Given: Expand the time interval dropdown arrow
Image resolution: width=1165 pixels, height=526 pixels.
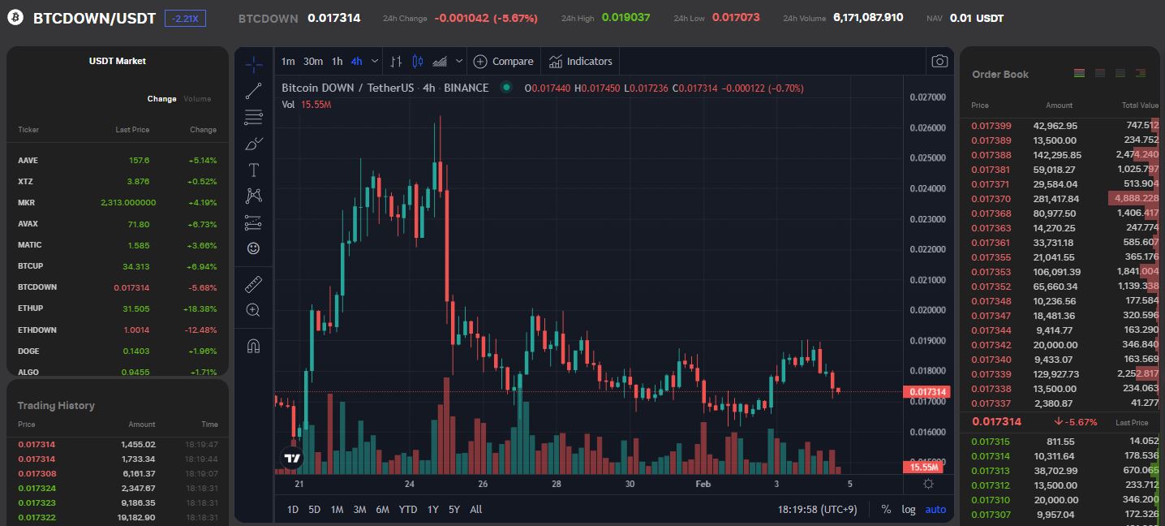Looking at the screenshot, I should click(x=375, y=61).
